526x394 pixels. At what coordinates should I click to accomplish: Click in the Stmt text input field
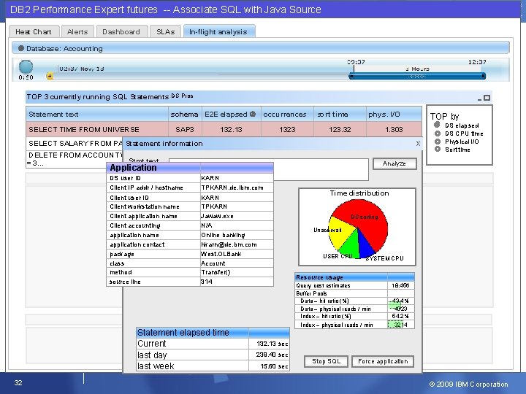click(321, 169)
